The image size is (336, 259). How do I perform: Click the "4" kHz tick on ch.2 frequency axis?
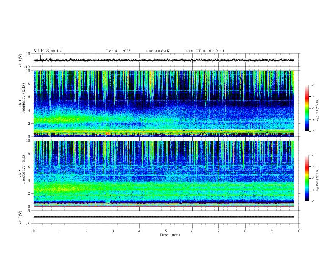click(29, 180)
